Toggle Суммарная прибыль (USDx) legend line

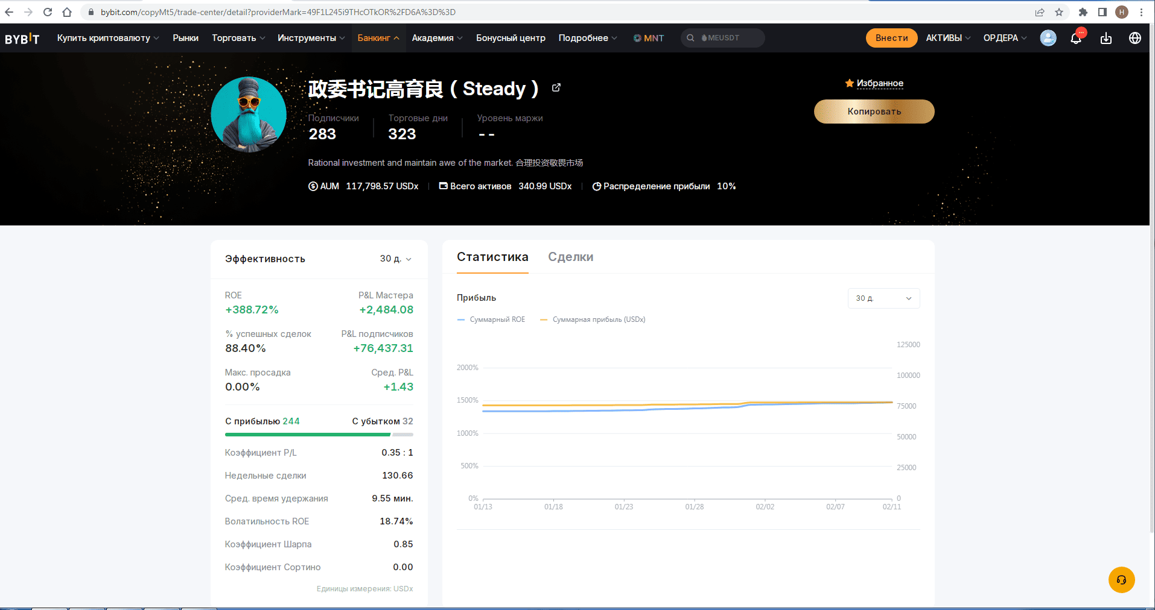[x=593, y=319]
